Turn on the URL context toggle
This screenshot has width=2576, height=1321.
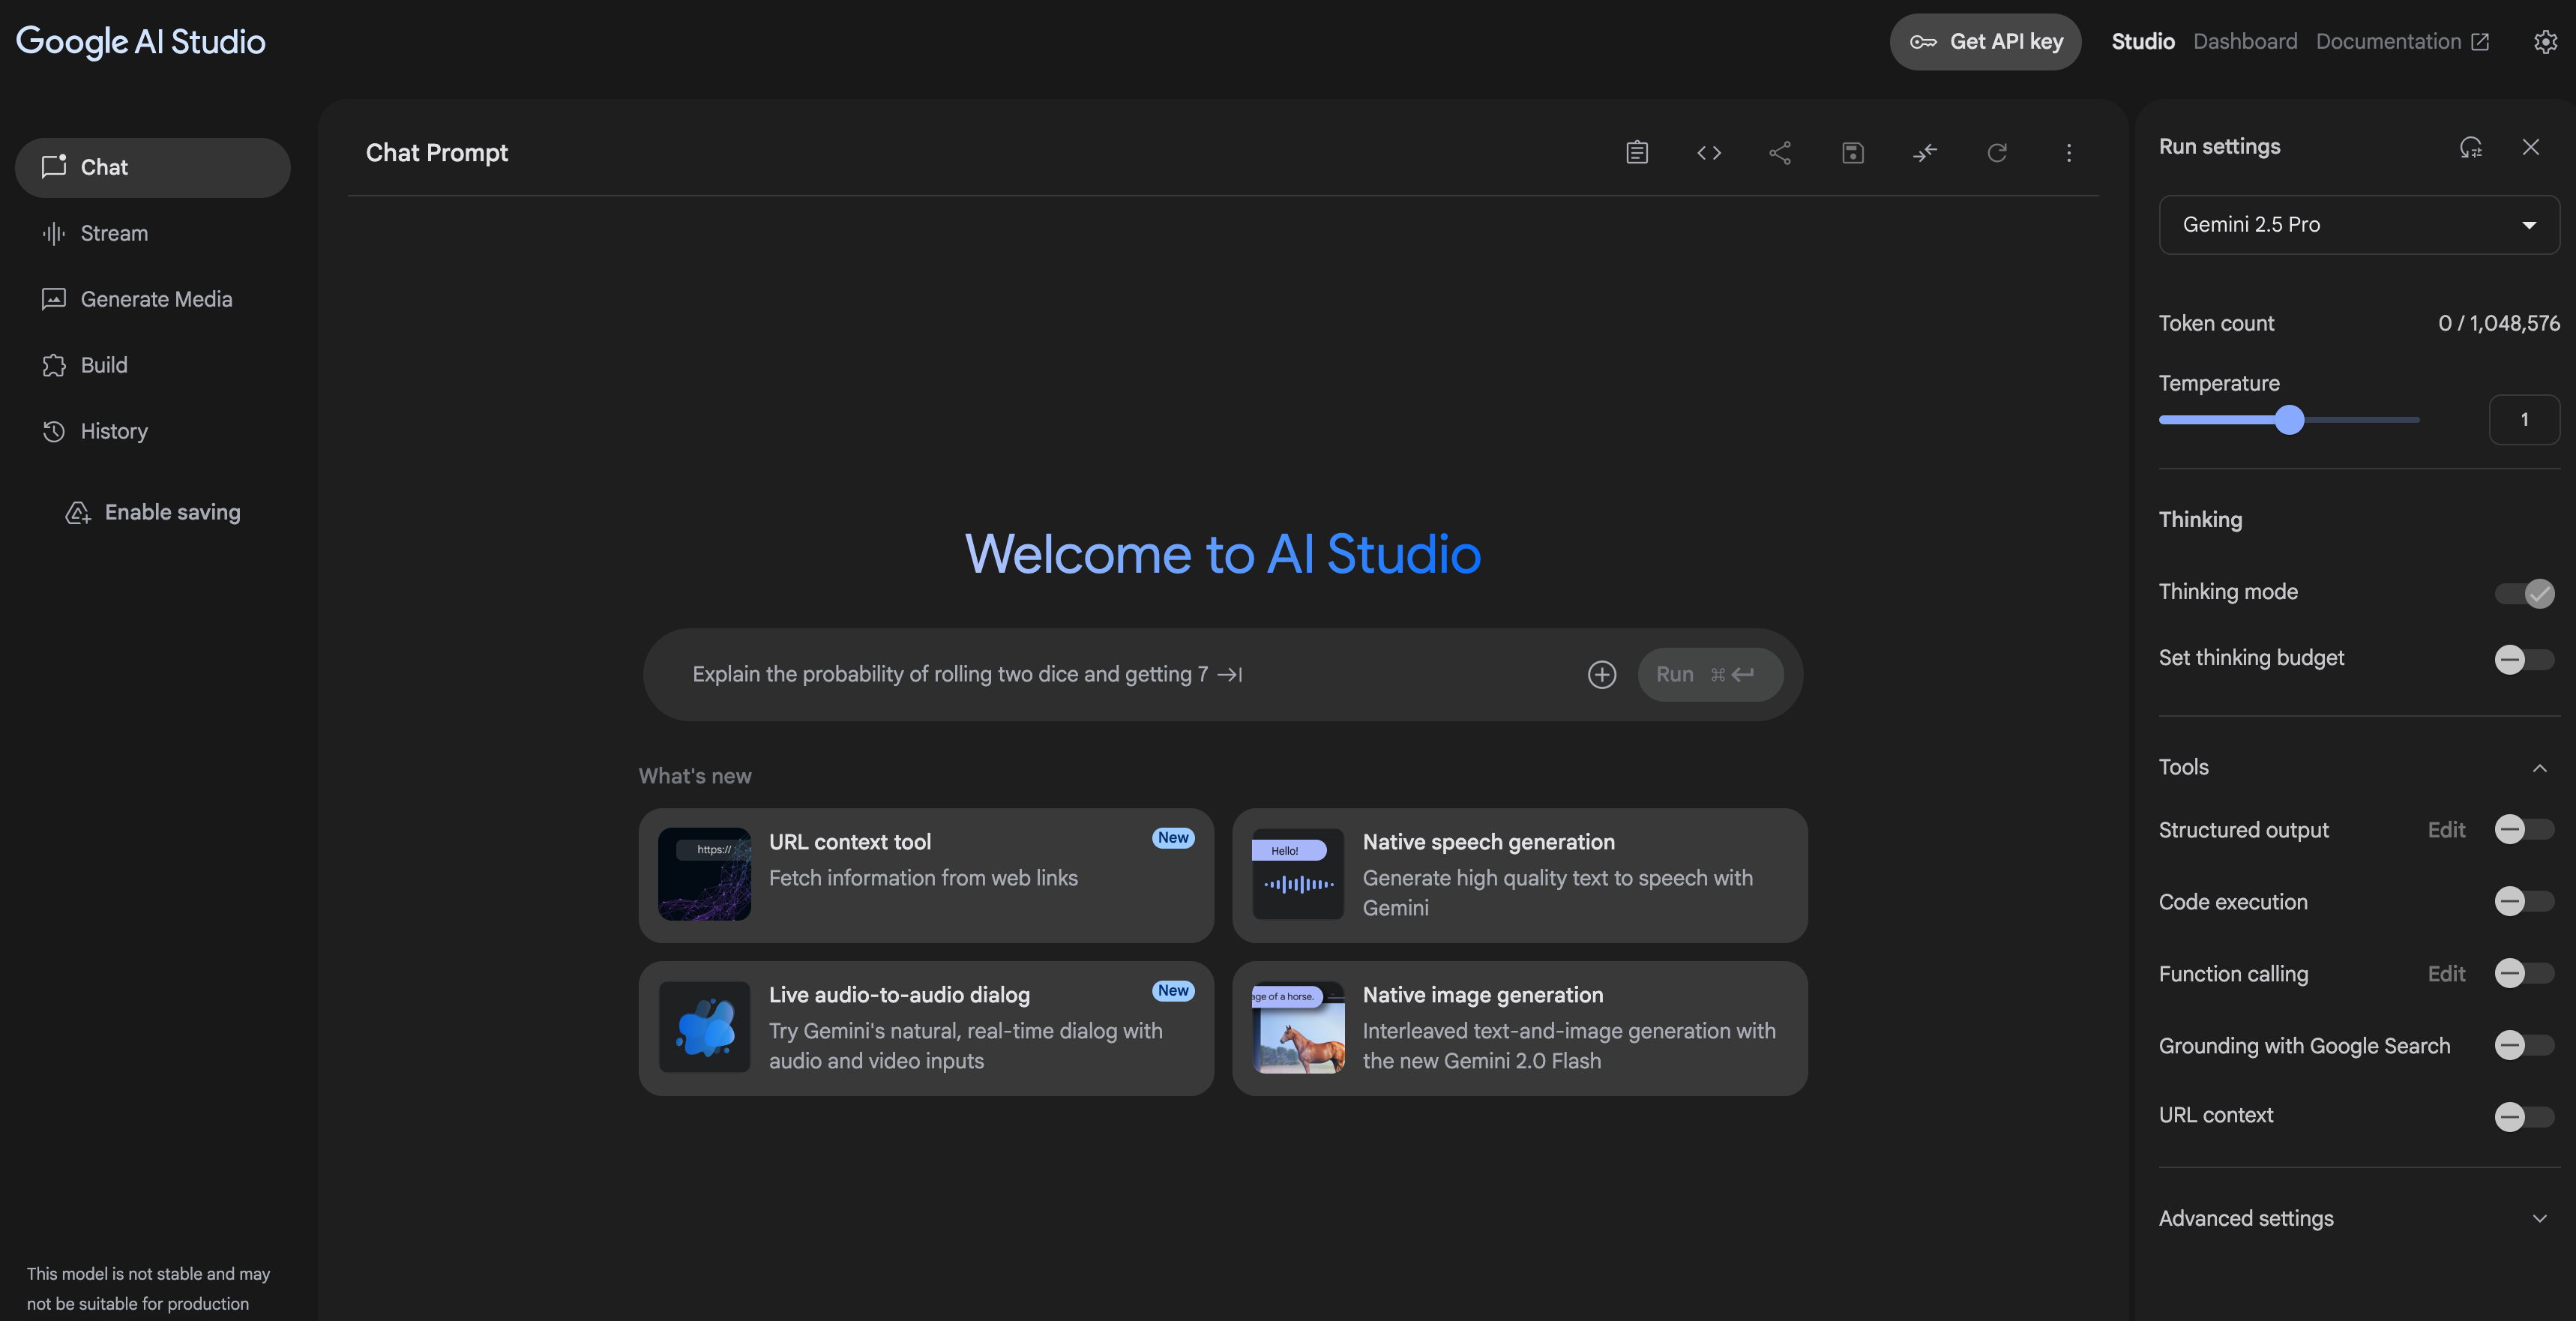point(2523,1116)
